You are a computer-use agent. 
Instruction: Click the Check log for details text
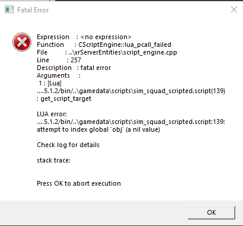68,145
